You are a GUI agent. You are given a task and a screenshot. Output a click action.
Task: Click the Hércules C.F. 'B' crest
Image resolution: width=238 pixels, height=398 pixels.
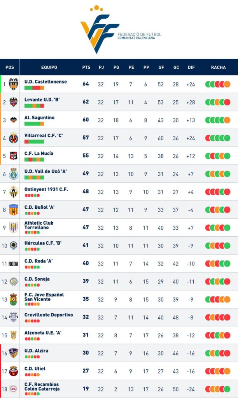click(x=14, y=246)
